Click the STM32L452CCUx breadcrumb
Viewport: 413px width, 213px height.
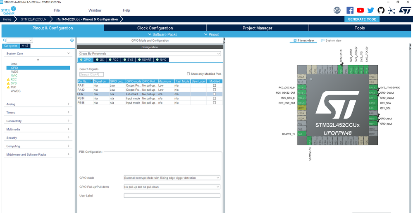point(33,19)
